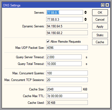The image size is (112, 110).
Task: Edit the Query Total Timeout field
Action: coord(64,64)
